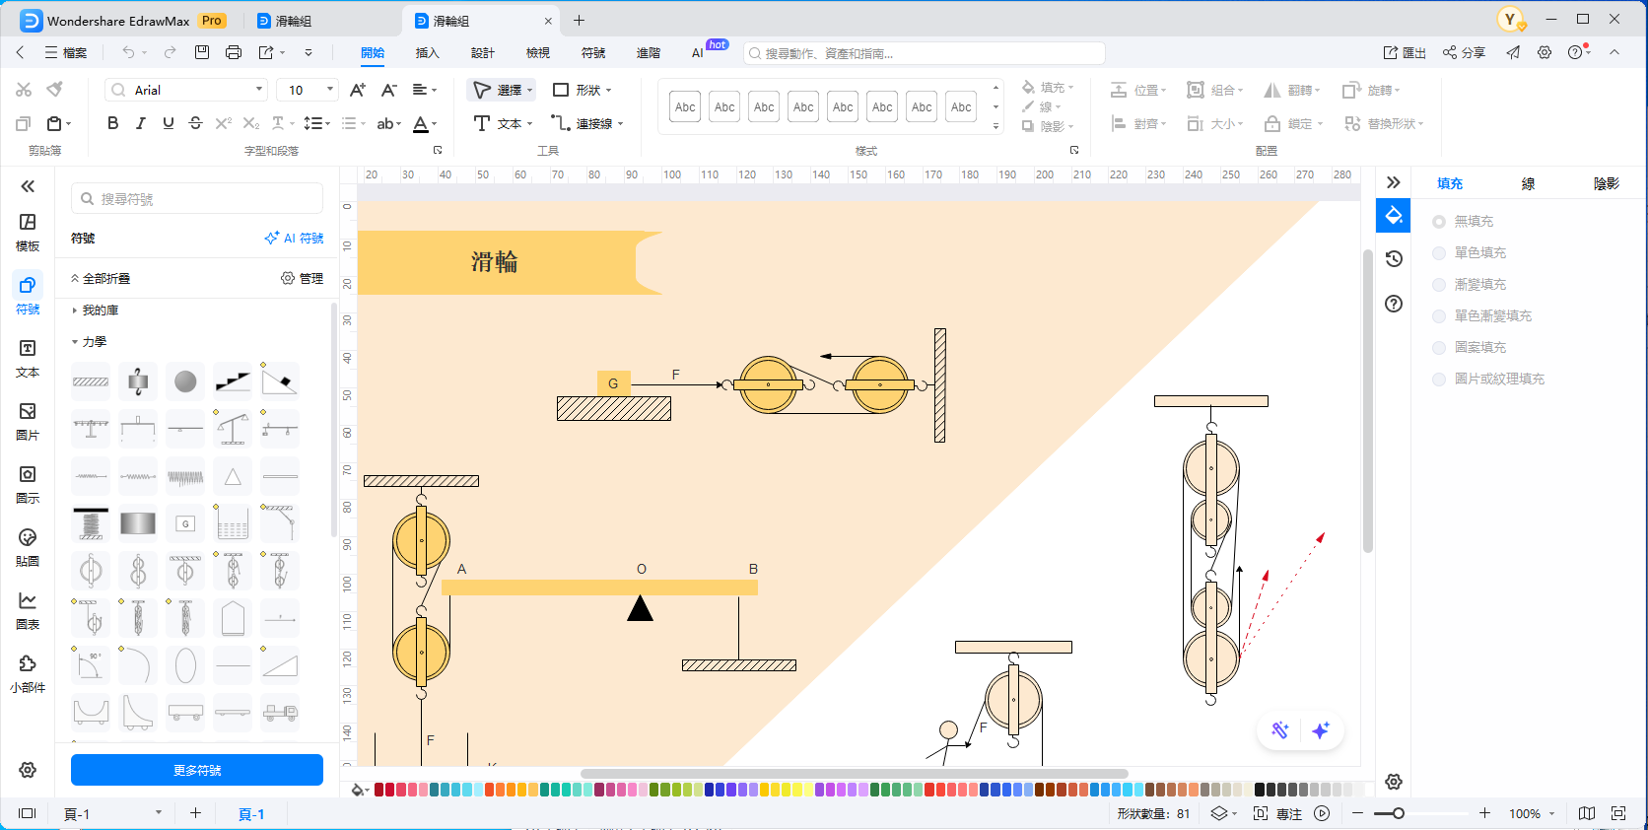Switch to the 插入 ribbon tab
Image resolution: width=1648 pixels, height=830 pixels.
coord(427,53)
